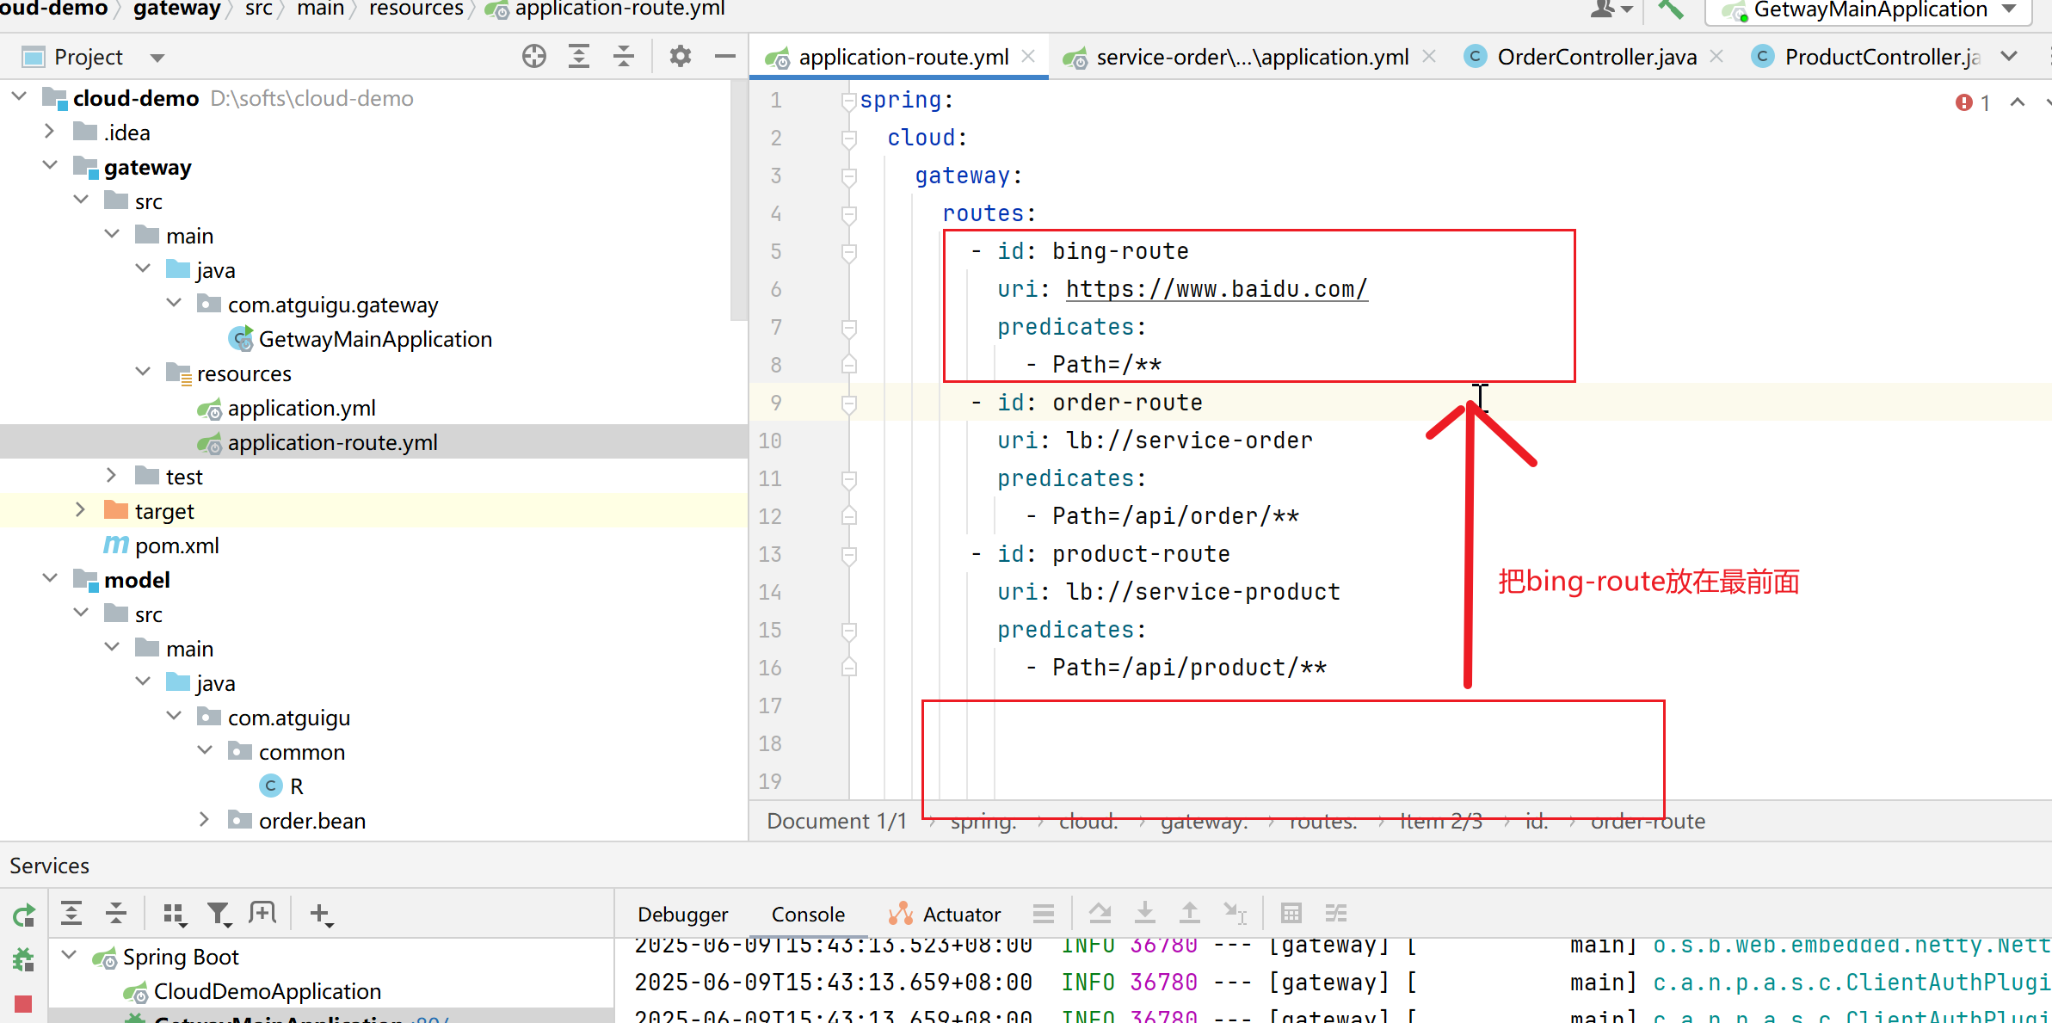
Task: Open GetwayMainApplication run configuration dropdown
Action: coord(2009,9)
